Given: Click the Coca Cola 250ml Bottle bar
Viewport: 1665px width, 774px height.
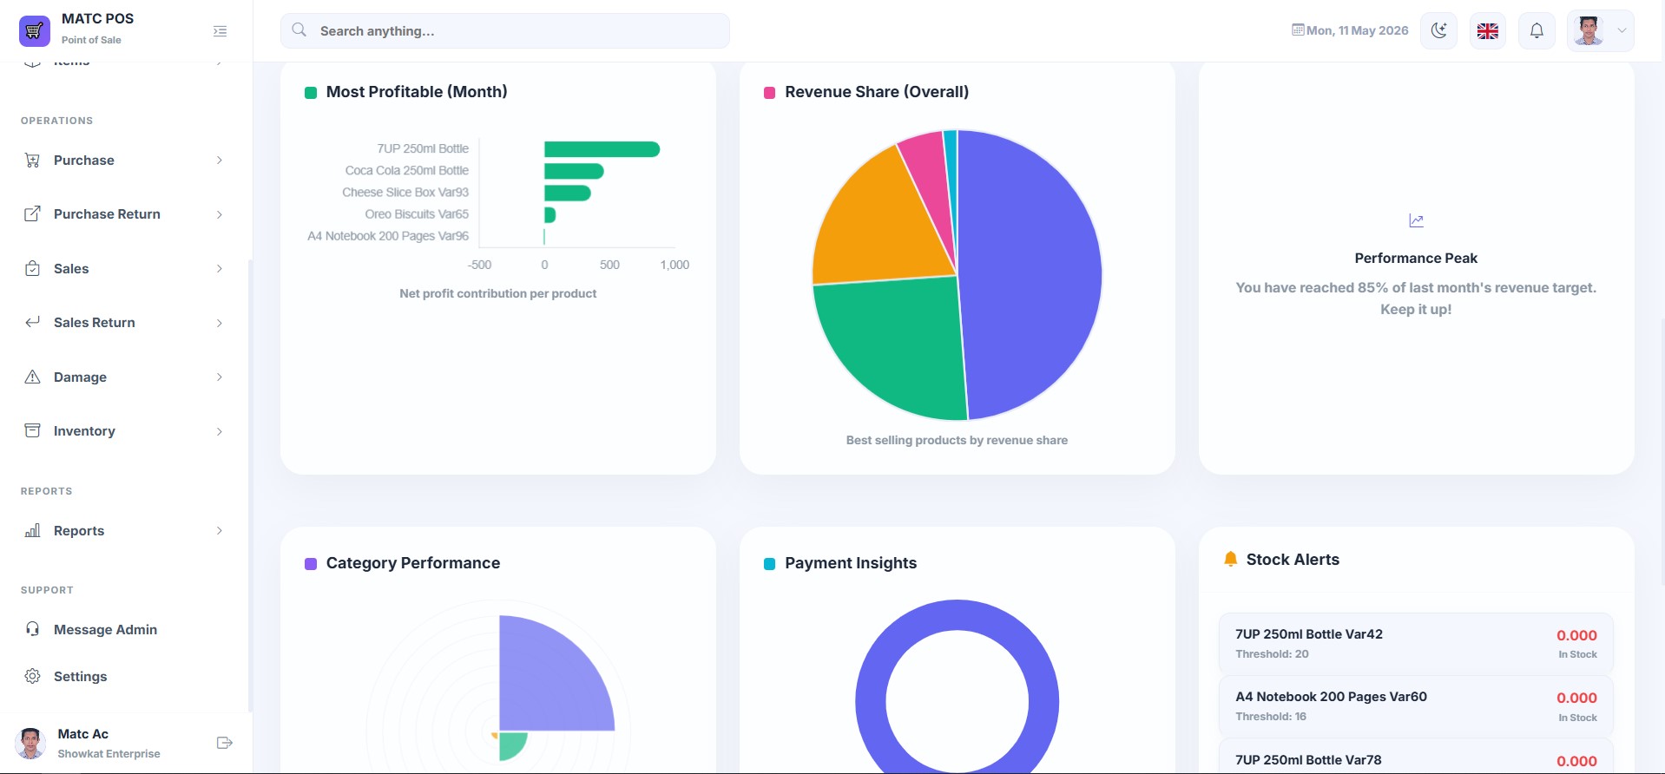Looking at the screenshot, I should (574, 171).
